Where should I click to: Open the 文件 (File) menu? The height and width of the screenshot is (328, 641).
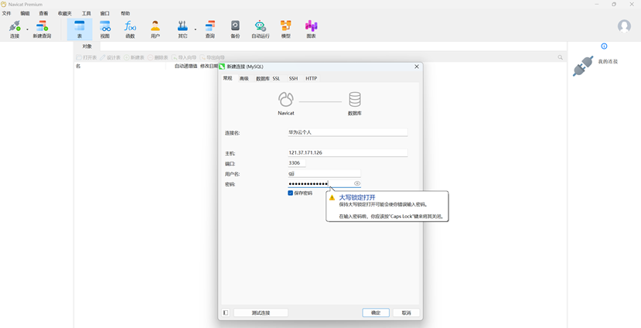[x=6, y=13]
